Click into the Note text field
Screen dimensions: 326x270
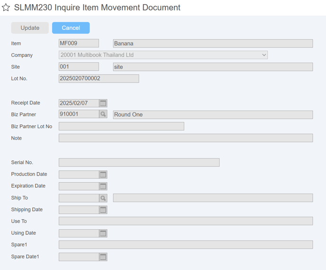(x=186, y=138)
